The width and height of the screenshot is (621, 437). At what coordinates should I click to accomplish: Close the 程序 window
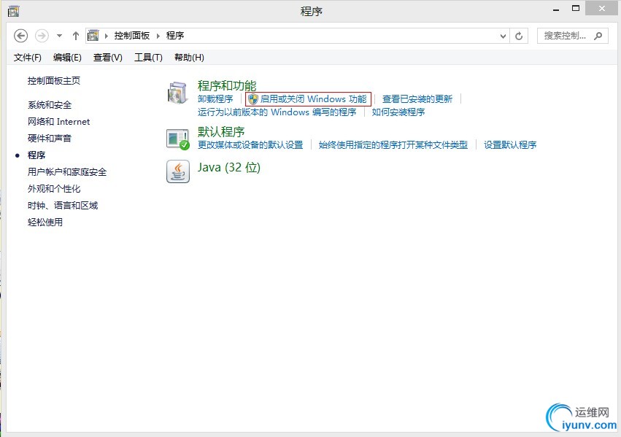pos(601,8)
